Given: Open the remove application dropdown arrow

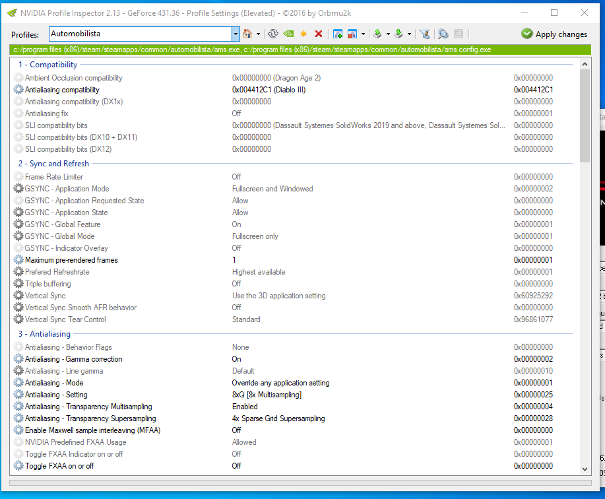Looking at the screenshot, I should [x=363, y=34].
